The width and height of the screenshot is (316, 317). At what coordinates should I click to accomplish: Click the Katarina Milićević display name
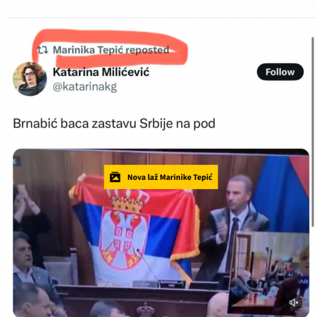101,72
